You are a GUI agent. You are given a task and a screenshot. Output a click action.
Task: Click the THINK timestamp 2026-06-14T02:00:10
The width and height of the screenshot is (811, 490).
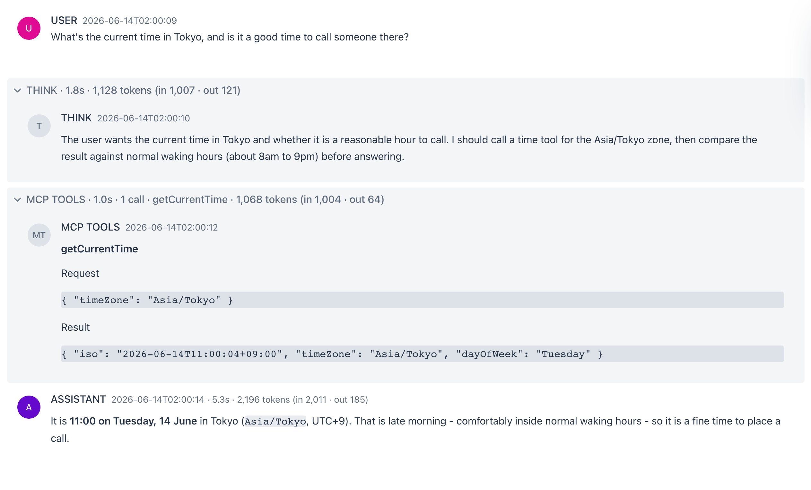pos(144,118)
